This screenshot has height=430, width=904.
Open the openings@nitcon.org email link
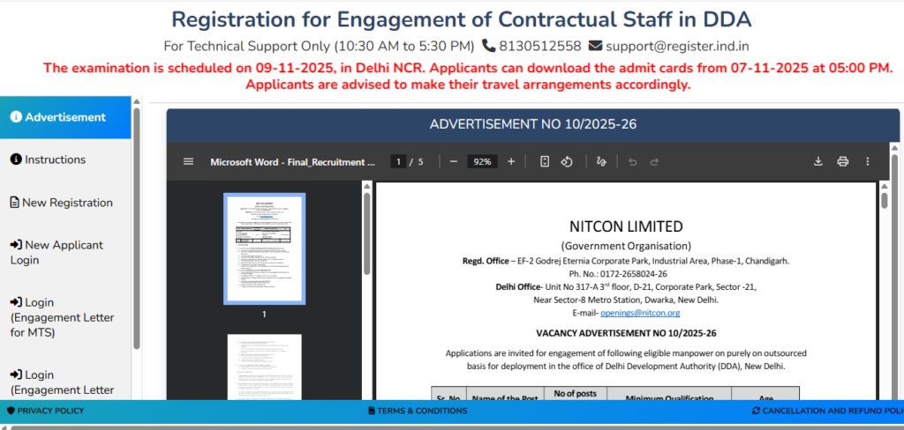(x=640, y=313)
